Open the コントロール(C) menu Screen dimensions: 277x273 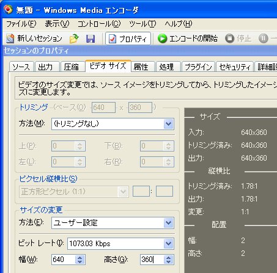pos(99,24)
